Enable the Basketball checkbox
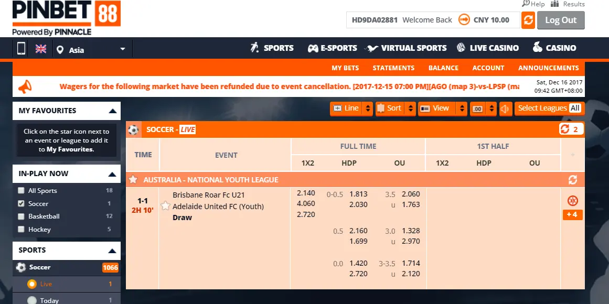 point(21,216)
